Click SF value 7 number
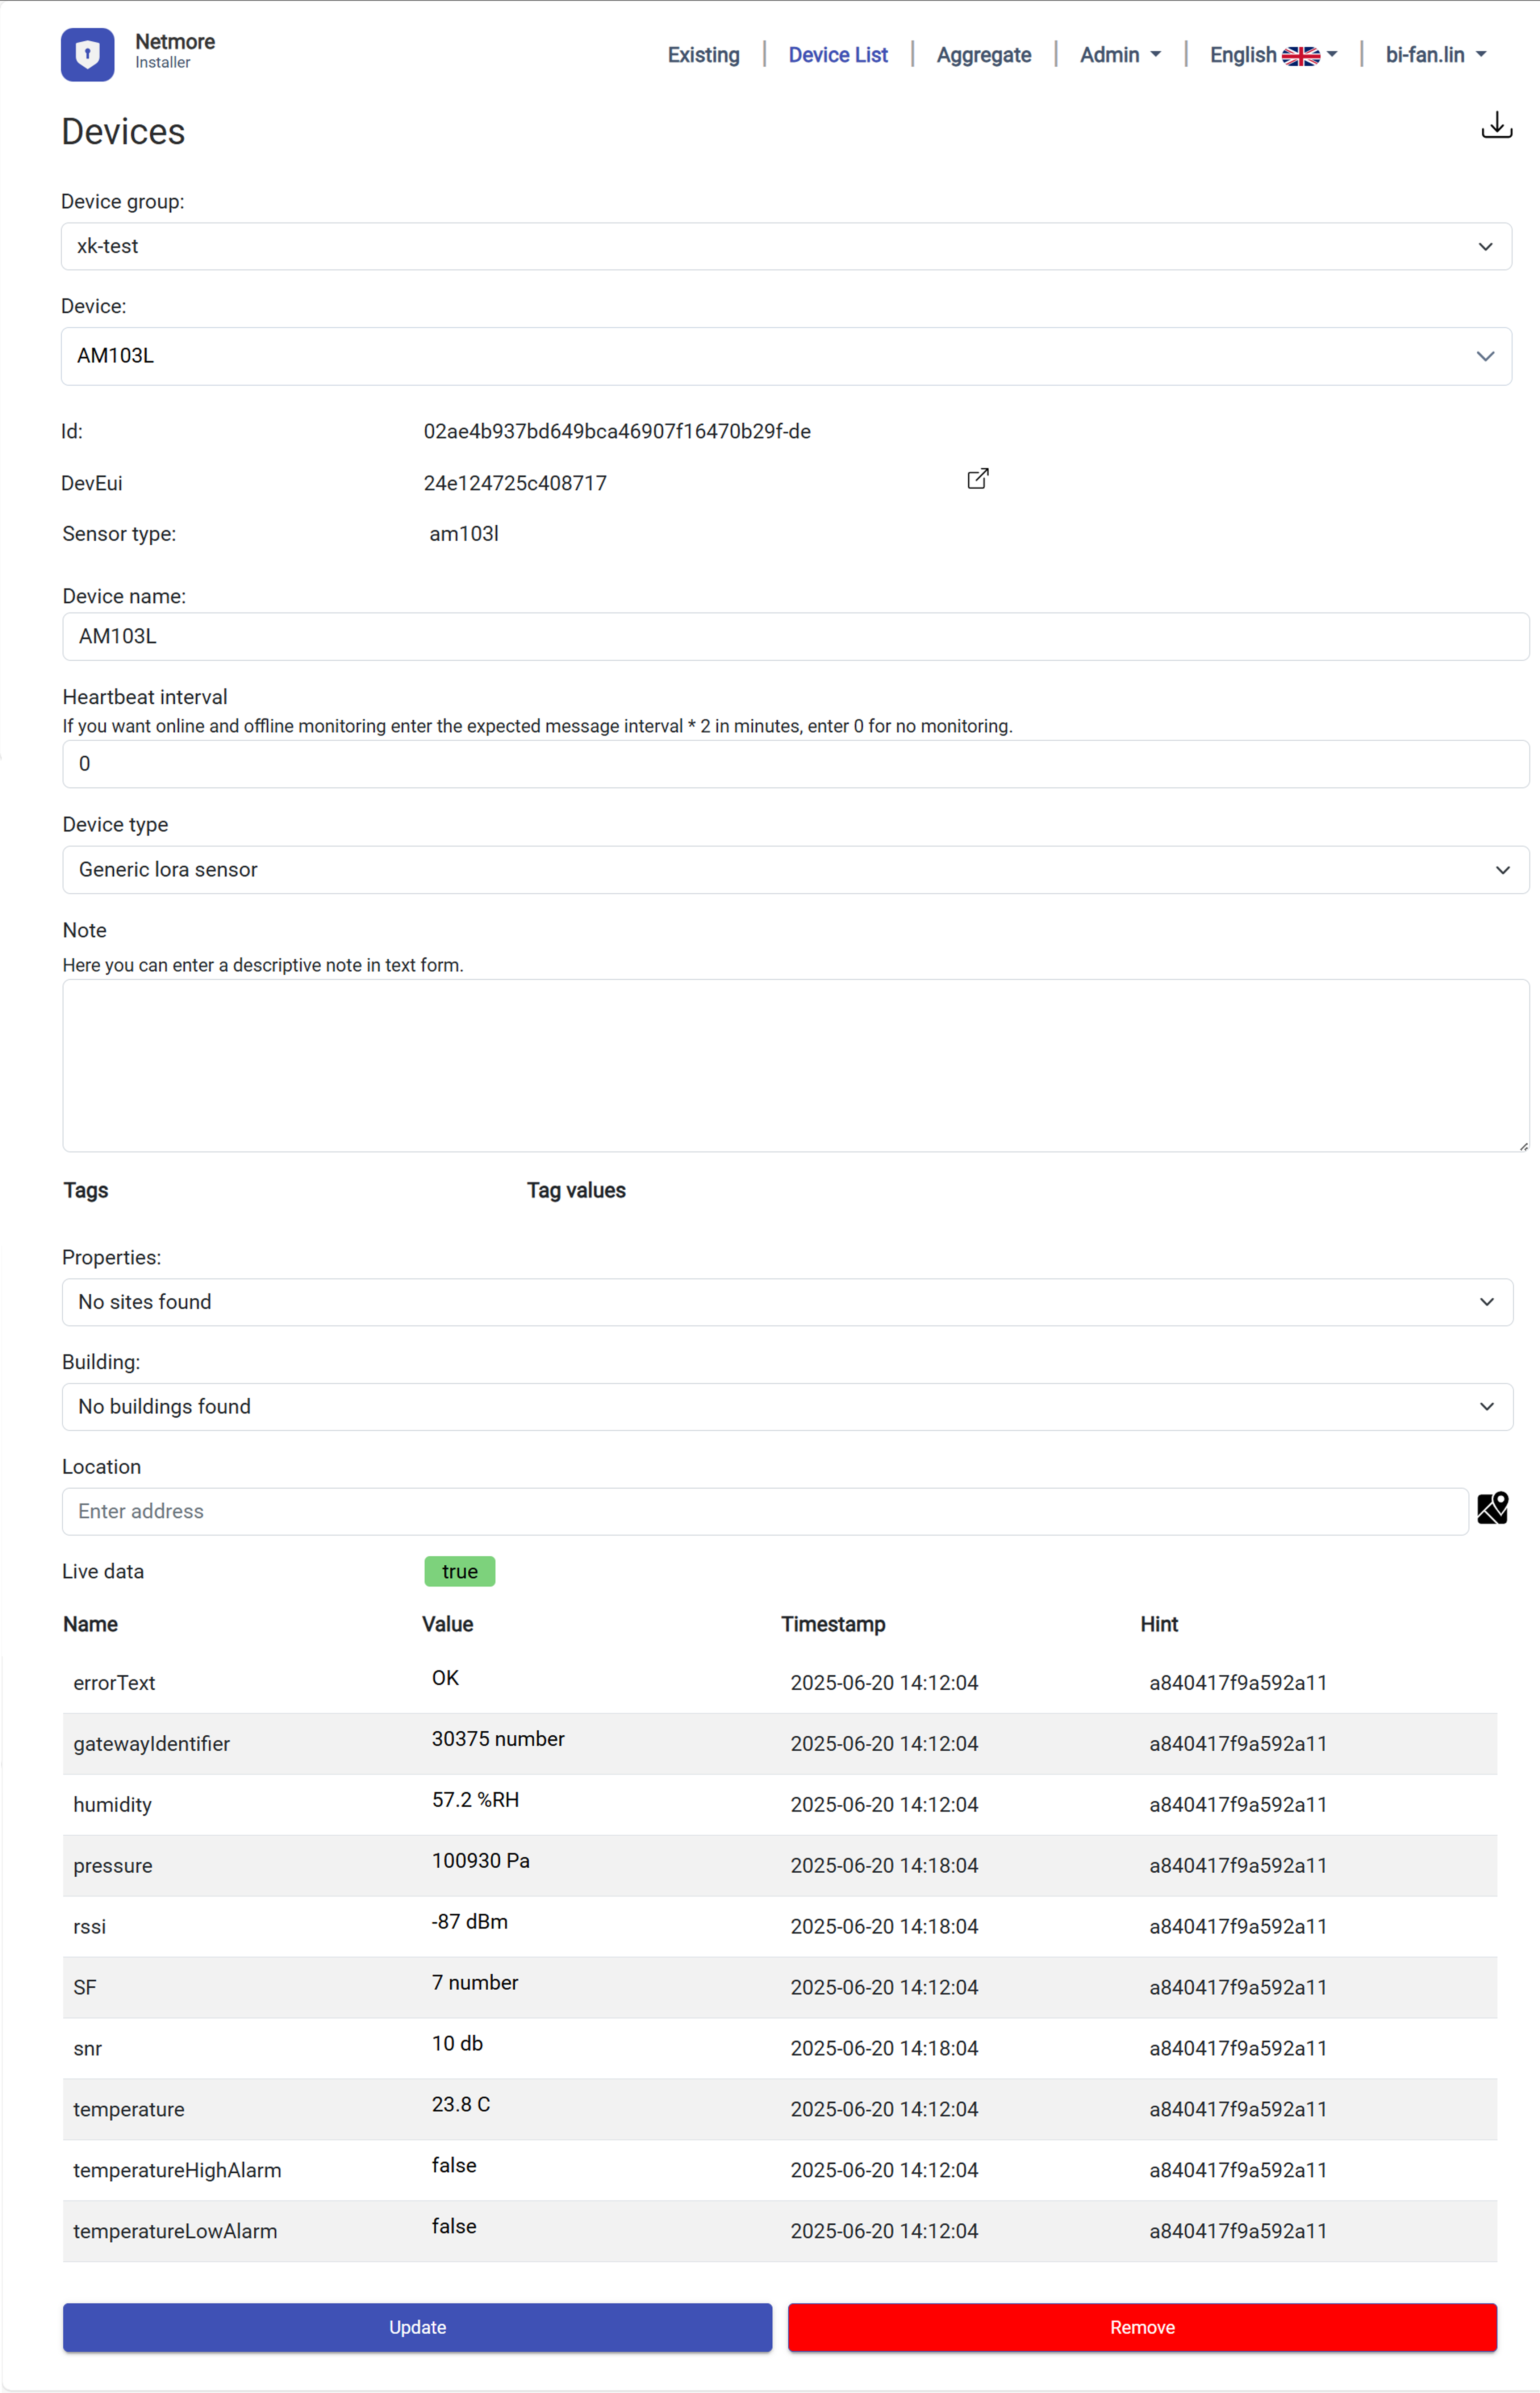 [x=475, y=1983]
